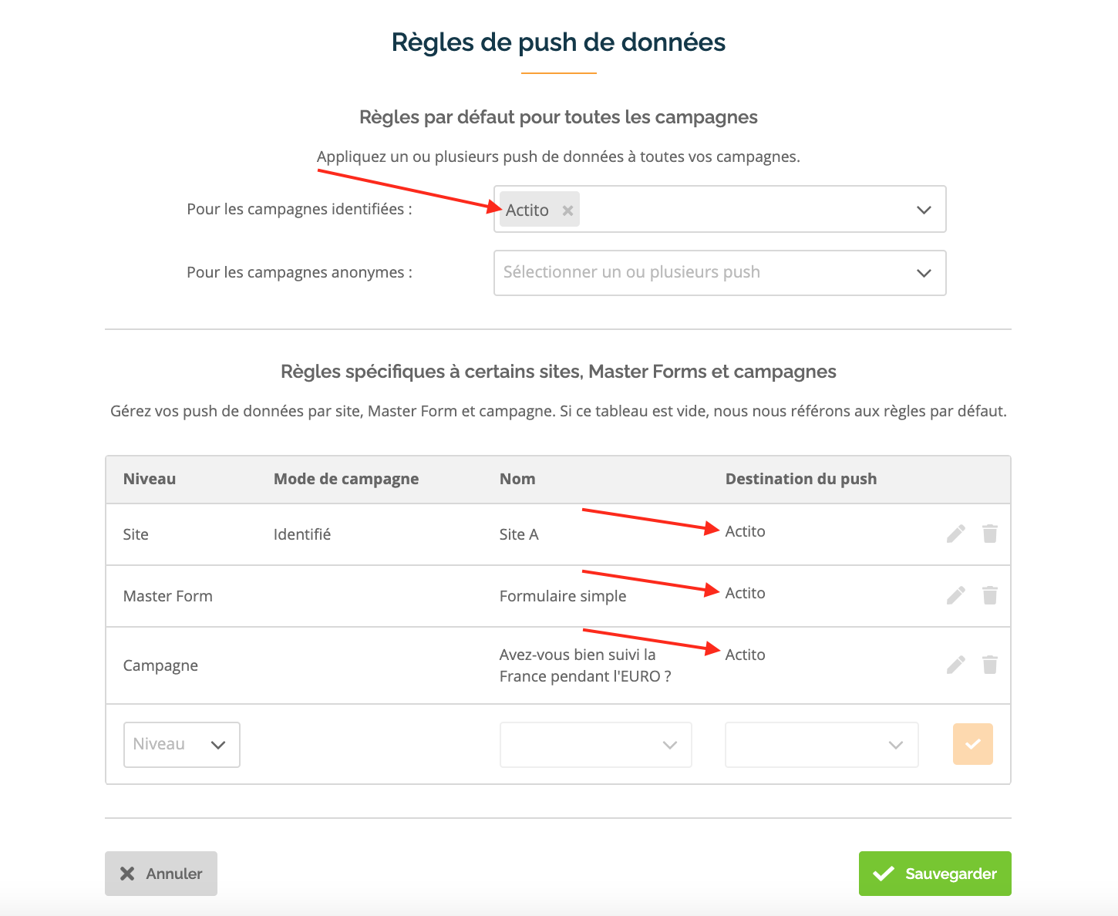
Task: Delete the Campagne EURO rule via trash icon
Action: tap(990, 665)
